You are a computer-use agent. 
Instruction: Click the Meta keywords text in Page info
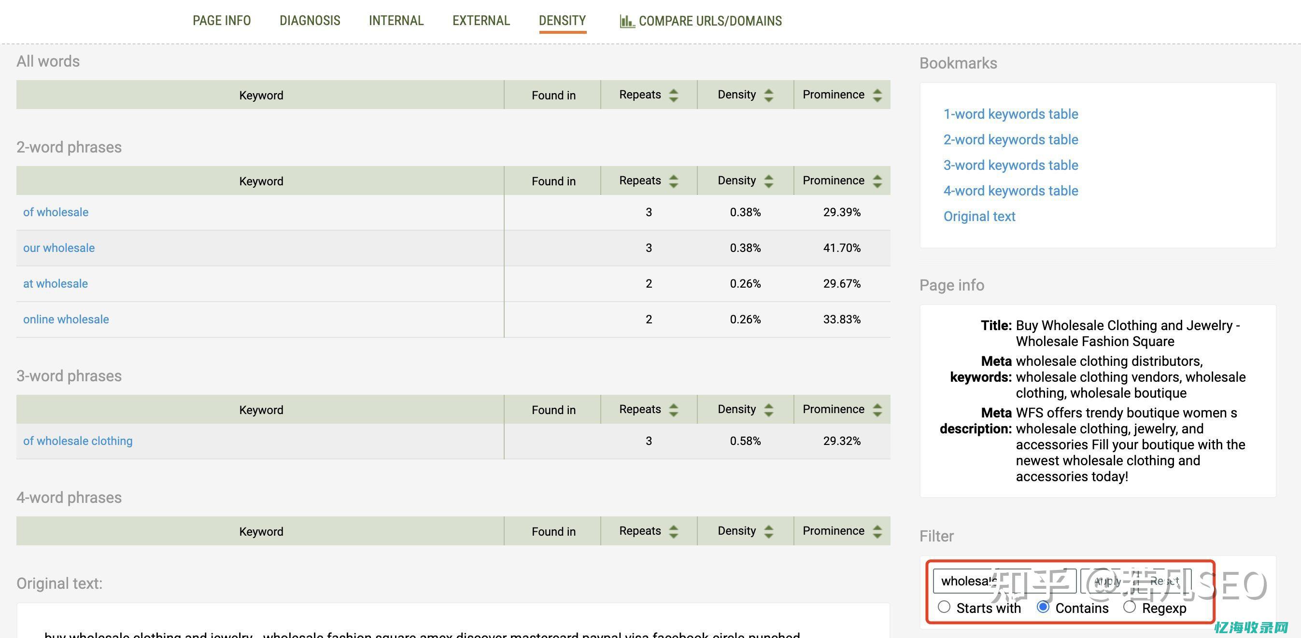1131,377
